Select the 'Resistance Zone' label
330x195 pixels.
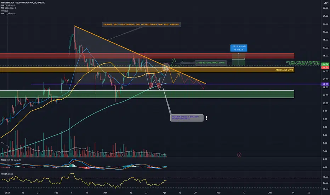click(284, 70)
